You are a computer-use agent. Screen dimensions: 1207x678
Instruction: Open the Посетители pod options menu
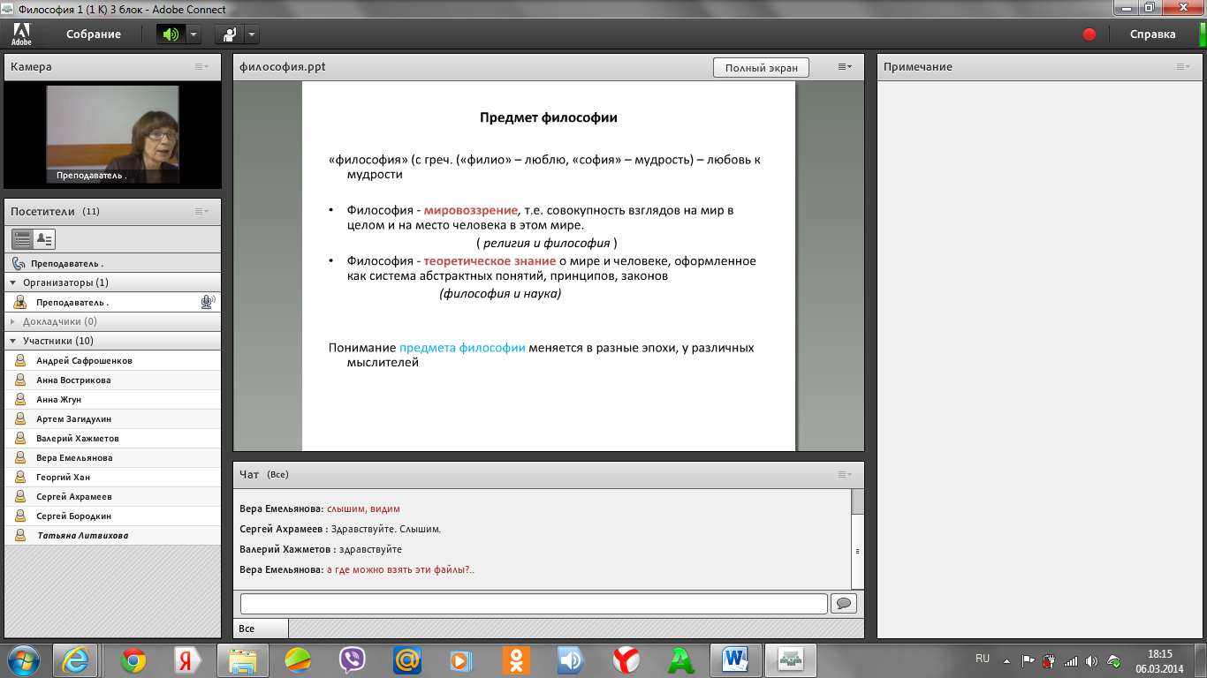(202, 212)
